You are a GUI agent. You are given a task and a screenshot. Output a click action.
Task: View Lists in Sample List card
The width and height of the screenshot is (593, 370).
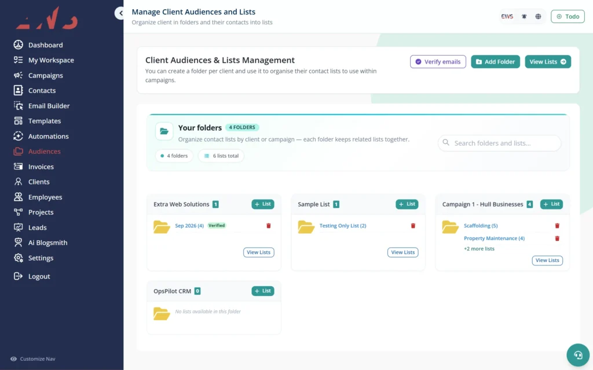(403, 252)
